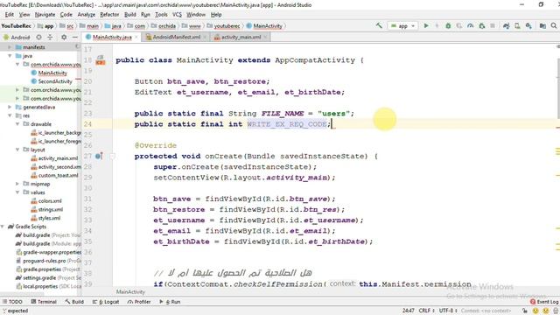Click scroll-from-source target icon in Project panel
Viewport: 560px width, 315px height.
coord(38,37)
